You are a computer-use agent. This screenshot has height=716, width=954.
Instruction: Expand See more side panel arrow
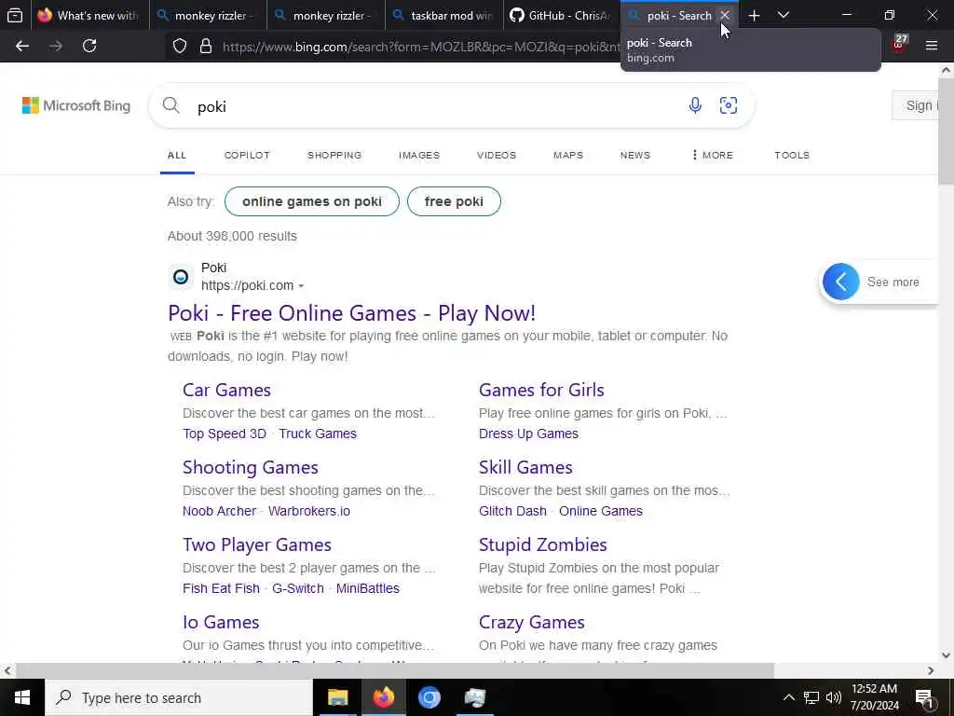point(841,282)
